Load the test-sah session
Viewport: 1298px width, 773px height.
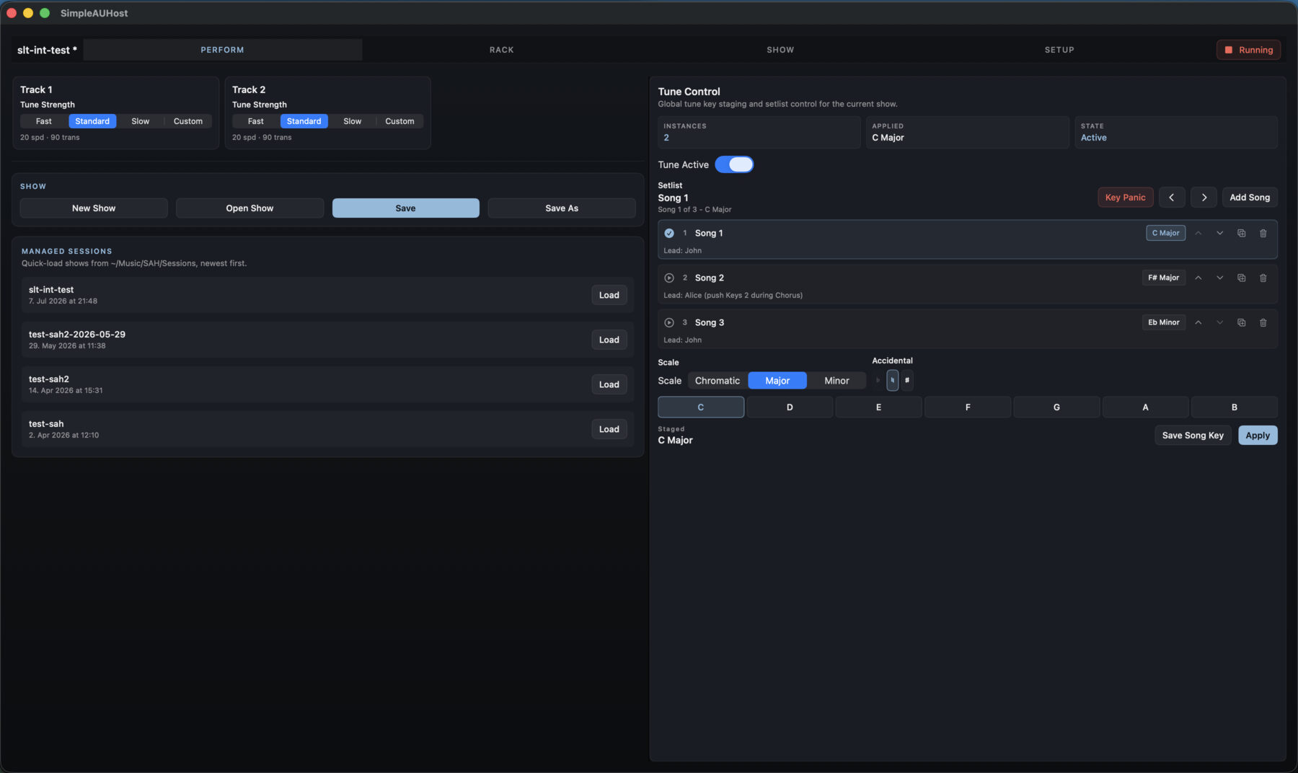(609, 429)
